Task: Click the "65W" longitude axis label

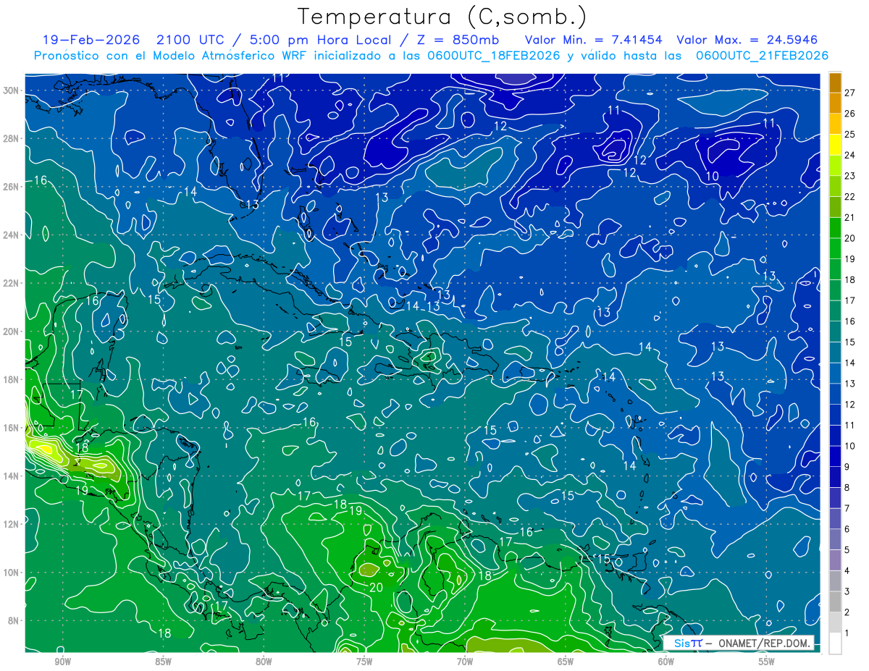Action: [x=566, y=662]
